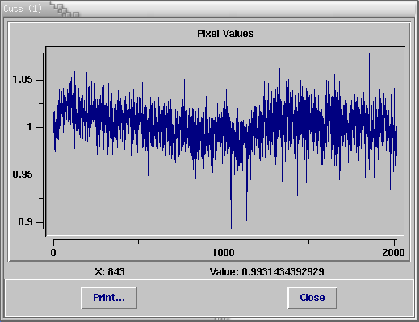Click empty titlebar area right of tab
This screenshot has width=419, height=322.
click(242, 9)
